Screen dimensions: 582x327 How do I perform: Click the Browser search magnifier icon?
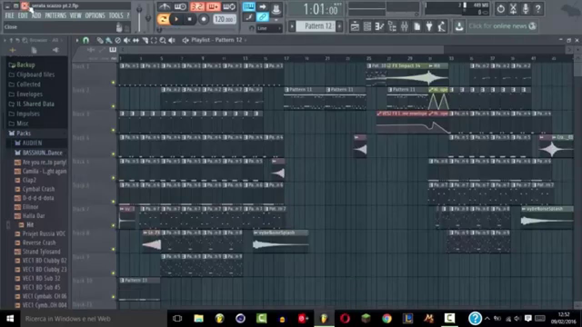(x=25, y=40)
